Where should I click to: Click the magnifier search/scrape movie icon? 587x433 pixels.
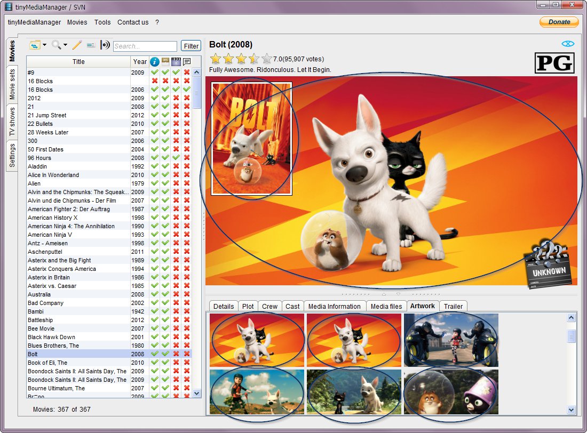point(57,45)
